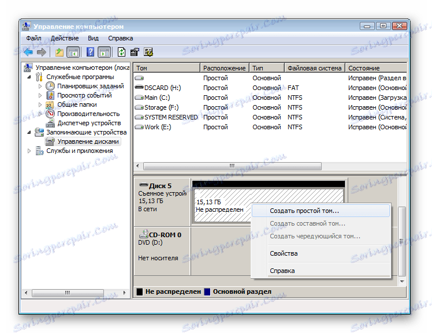The image size is (432, 333).
Task: Click NTFS cell in the Work (E:) row
Action: pyautogui.click(x=295, y=127)
